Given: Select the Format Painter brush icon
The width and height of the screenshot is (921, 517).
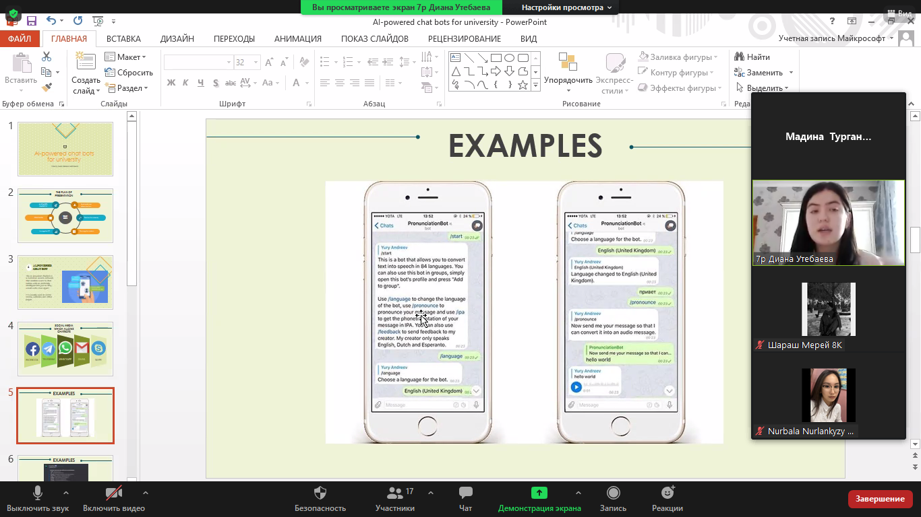Looking at the screenshot, I should click(47, 88).
